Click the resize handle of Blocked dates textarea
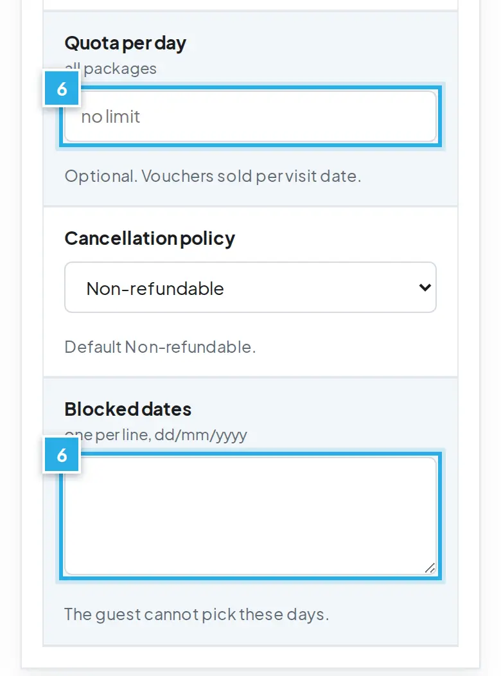The image size is (501, 676). click(x=430, y=568)
